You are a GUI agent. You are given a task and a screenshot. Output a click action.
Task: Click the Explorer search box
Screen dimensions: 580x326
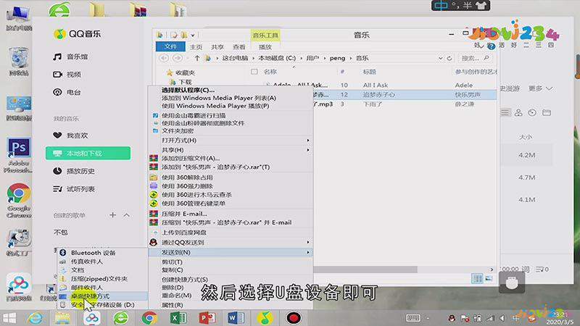[475, 58]
